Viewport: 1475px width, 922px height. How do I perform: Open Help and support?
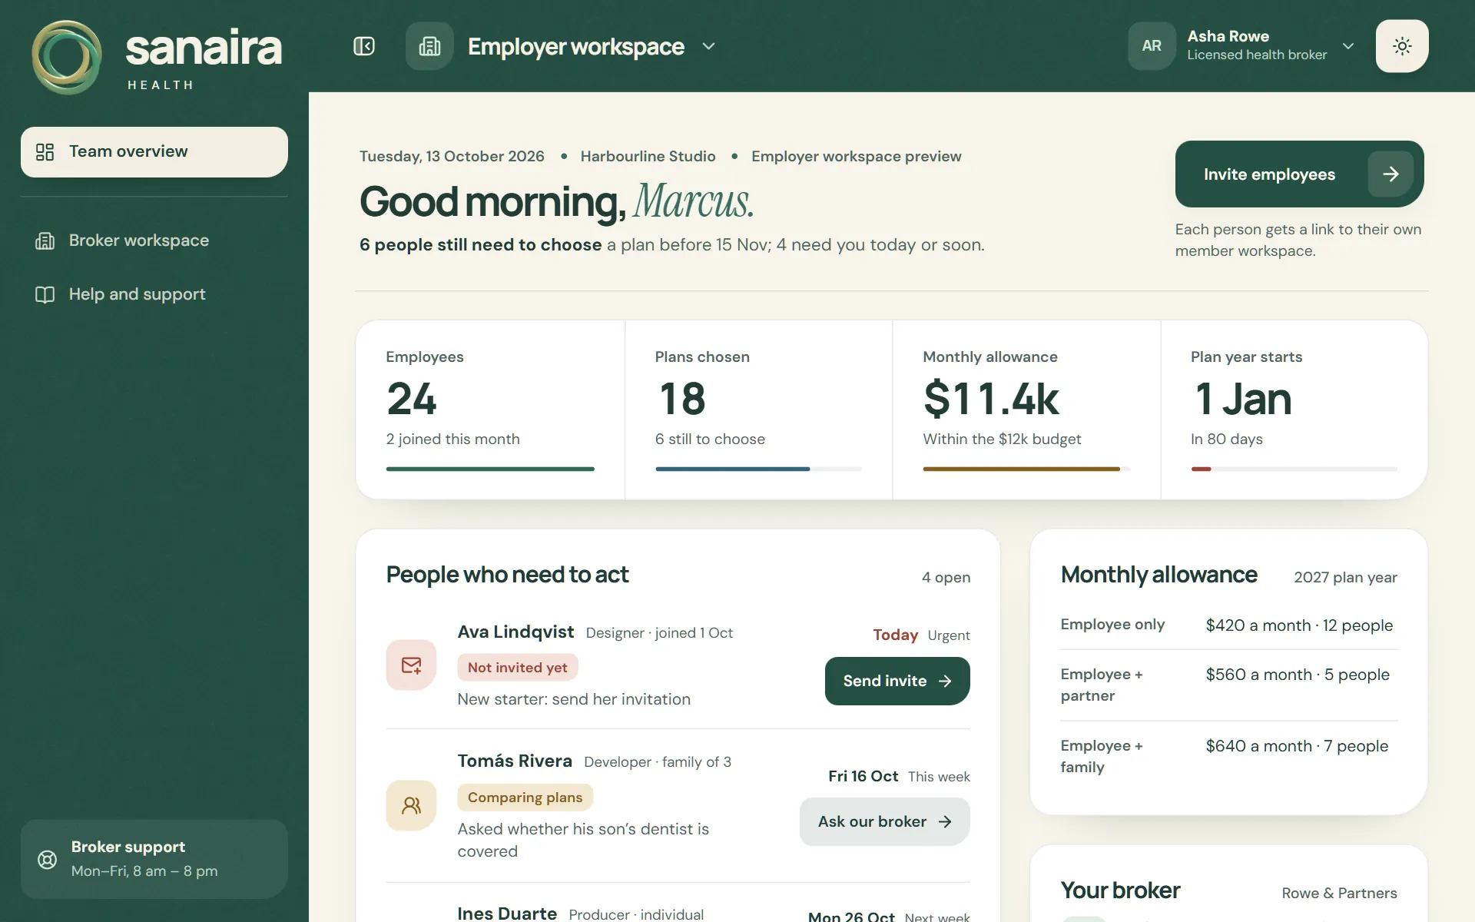click(x=154, y=294)
